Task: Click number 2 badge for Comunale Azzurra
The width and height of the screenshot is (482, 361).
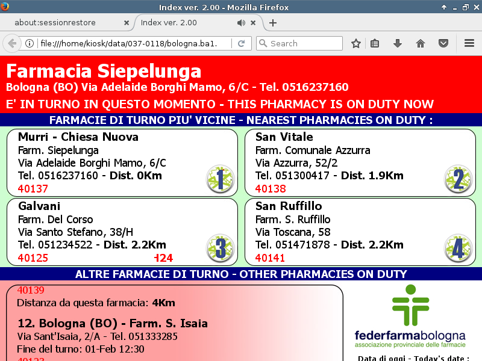Action: tap(458, 179)
